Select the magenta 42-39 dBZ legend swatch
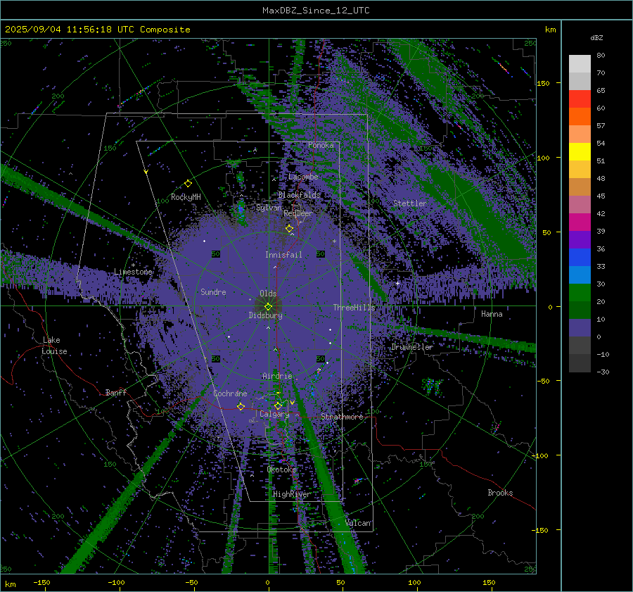The image size is (633, 592). [580, 222]
